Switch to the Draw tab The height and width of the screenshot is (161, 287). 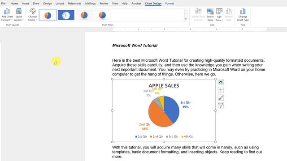pyautogui.click(x=36, y=4)
